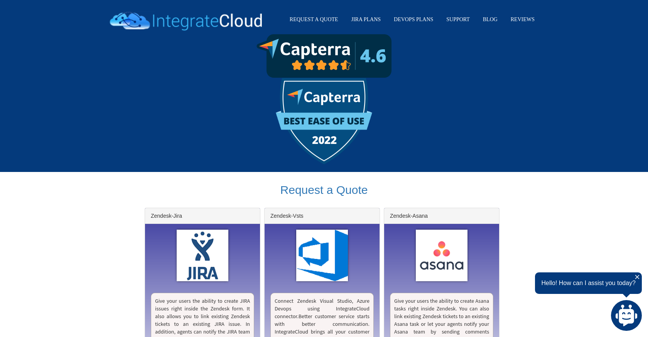Image resolution: width=648 pixels, height=337 pixels.
Task: Click the IntegrateCloud logo
Action: 186,21
